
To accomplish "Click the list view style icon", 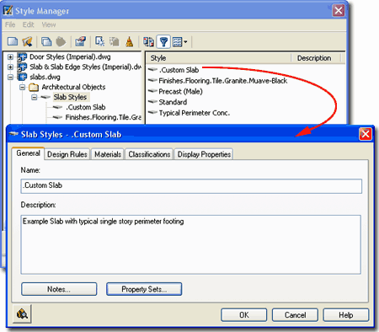I will (178, 42).
